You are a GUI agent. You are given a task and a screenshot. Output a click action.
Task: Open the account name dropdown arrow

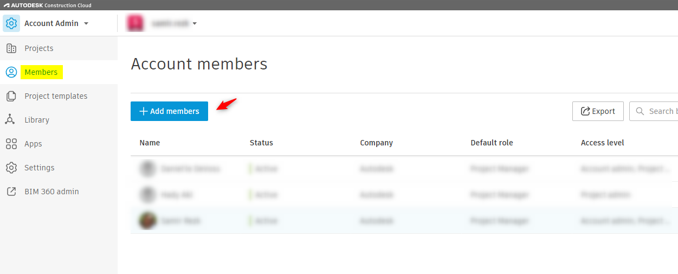(x=195, y=23)
